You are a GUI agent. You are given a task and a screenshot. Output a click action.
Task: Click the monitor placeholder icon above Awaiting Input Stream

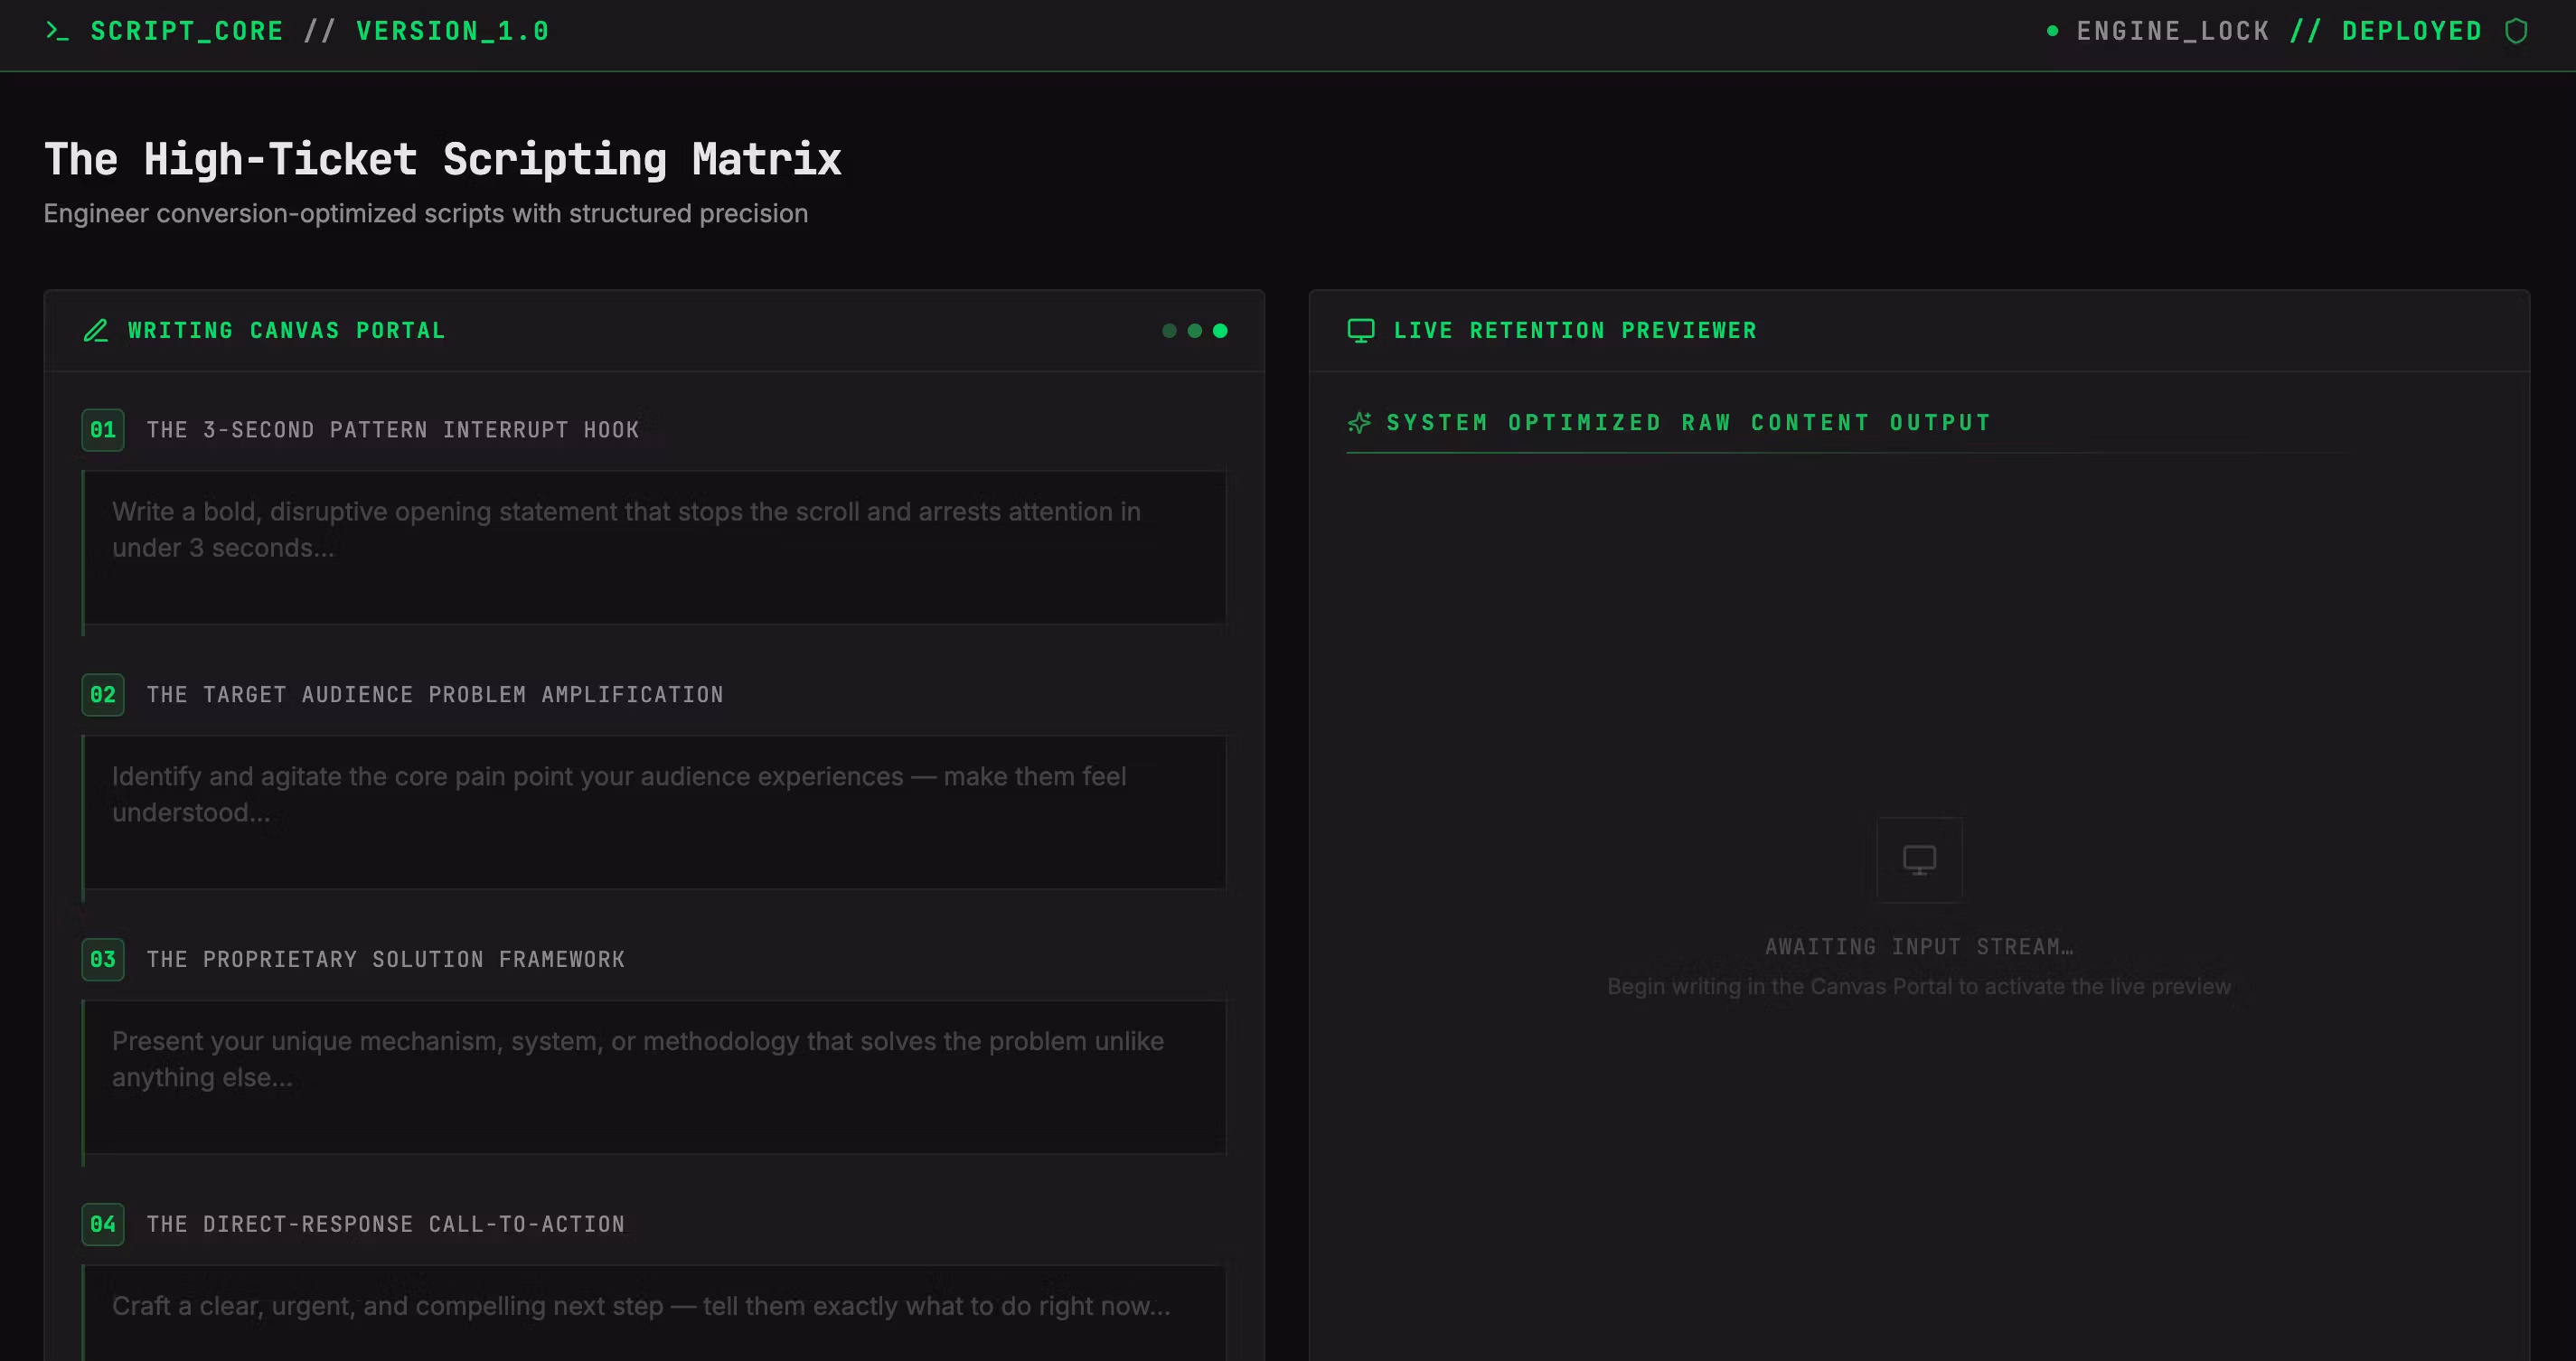click(1919, 860)
